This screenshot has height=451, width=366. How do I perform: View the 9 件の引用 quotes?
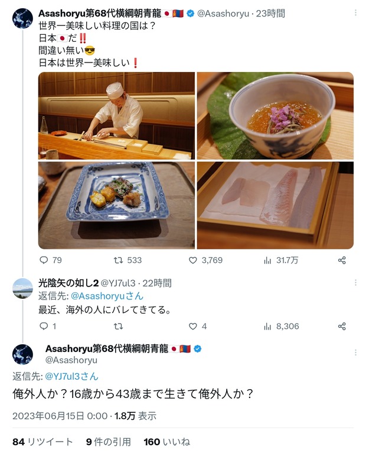109,442
